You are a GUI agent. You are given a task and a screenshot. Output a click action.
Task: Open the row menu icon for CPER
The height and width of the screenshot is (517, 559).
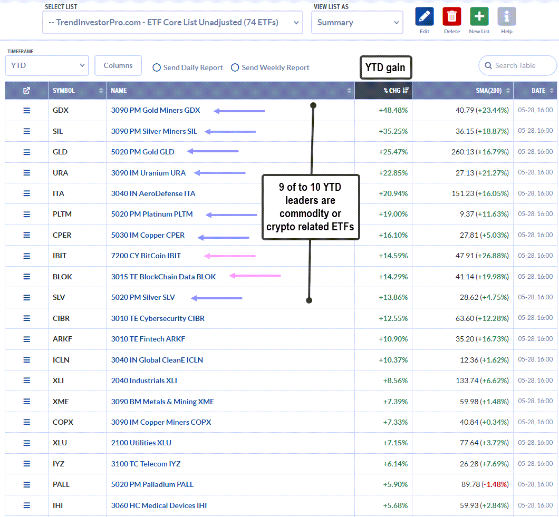tap(27, 235)
